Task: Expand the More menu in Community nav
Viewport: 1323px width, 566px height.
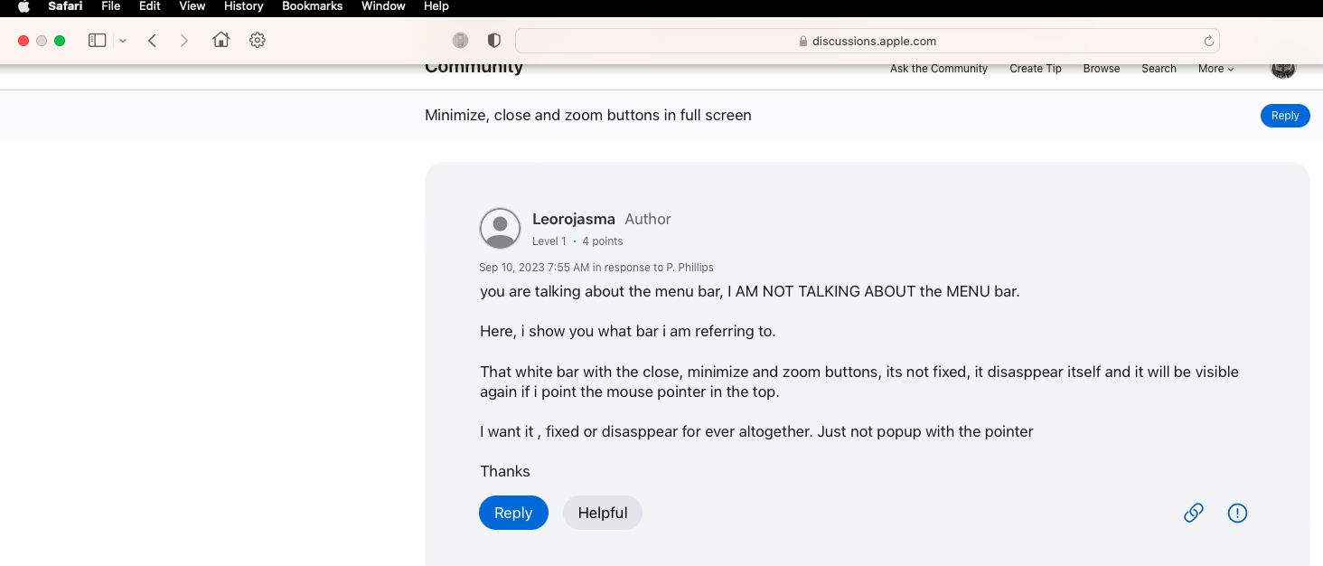Action: click(x=1215, y=69)
